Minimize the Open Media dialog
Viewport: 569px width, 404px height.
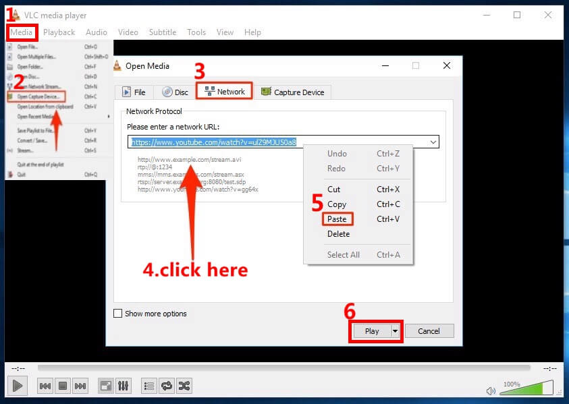(x=385, y=65)
